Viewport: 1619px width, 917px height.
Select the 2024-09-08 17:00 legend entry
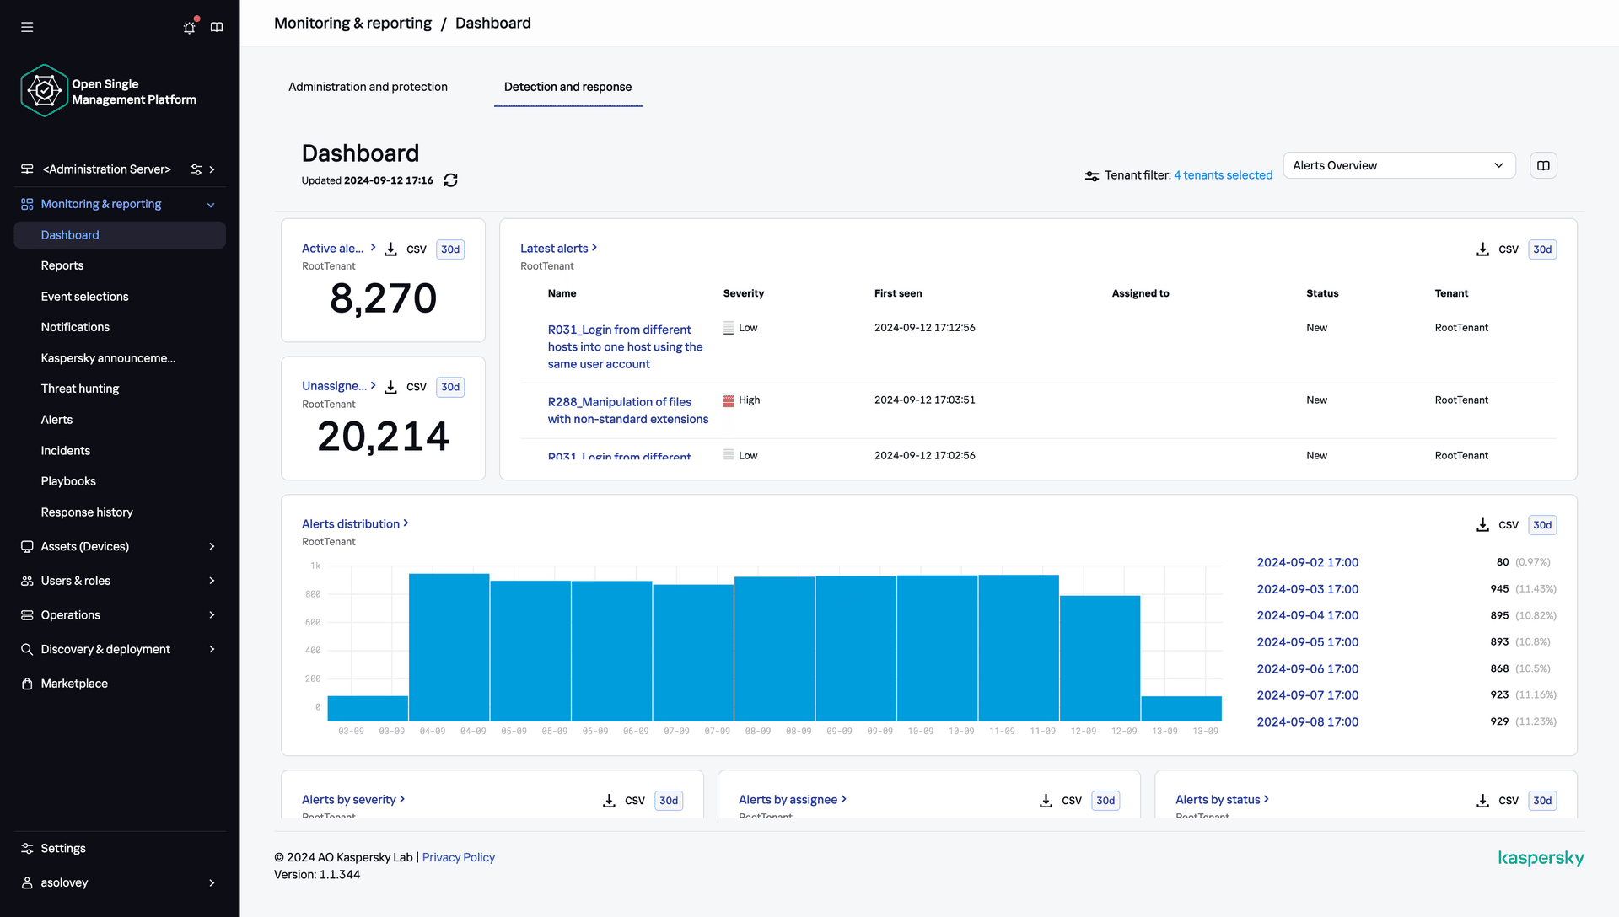pos(1307,722)
